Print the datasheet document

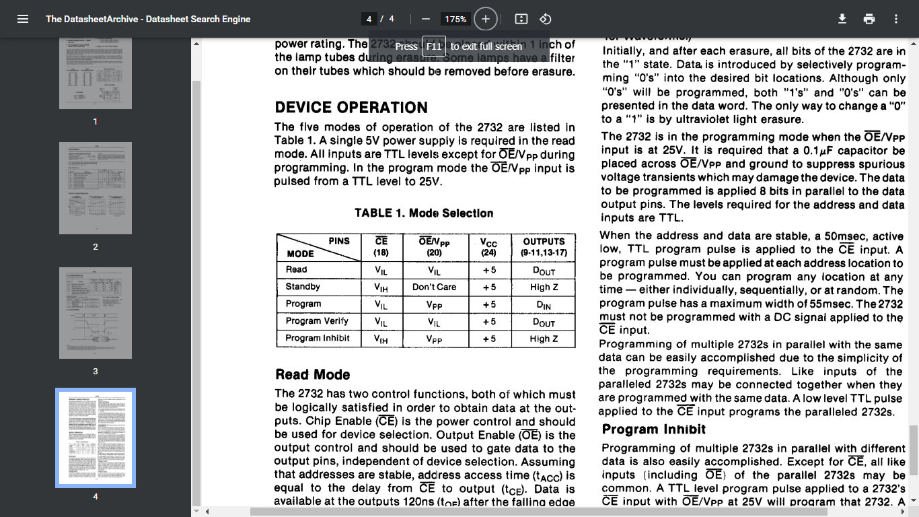pos(869,19)
